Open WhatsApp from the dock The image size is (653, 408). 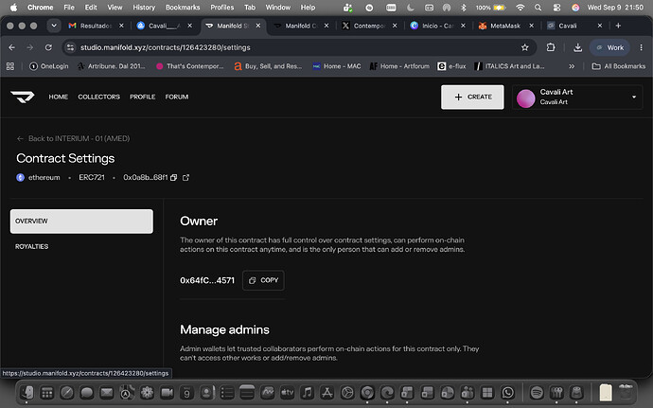tap(507, 393)
